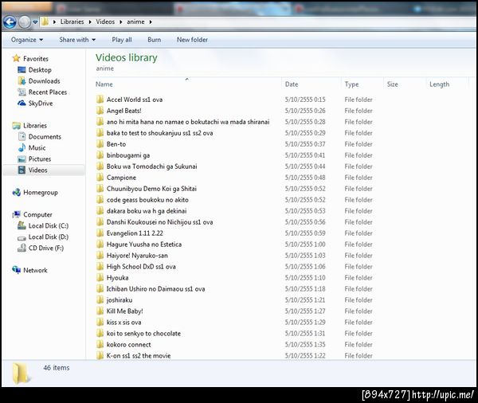Viewport: 478px width, 403px height.
Task: Select dakara boku wa h ga dekinai
Action: pos(147,211)
